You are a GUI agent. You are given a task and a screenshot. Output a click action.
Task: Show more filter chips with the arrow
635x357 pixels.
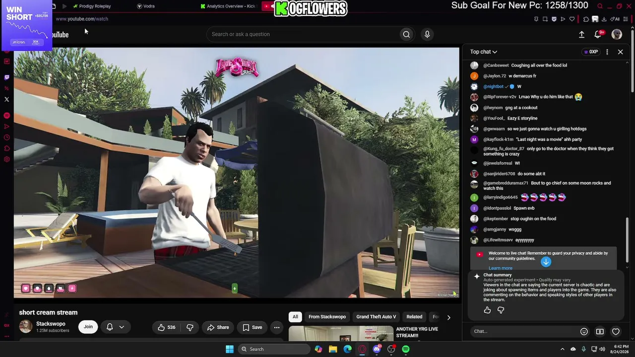click(x=448, y=317)
